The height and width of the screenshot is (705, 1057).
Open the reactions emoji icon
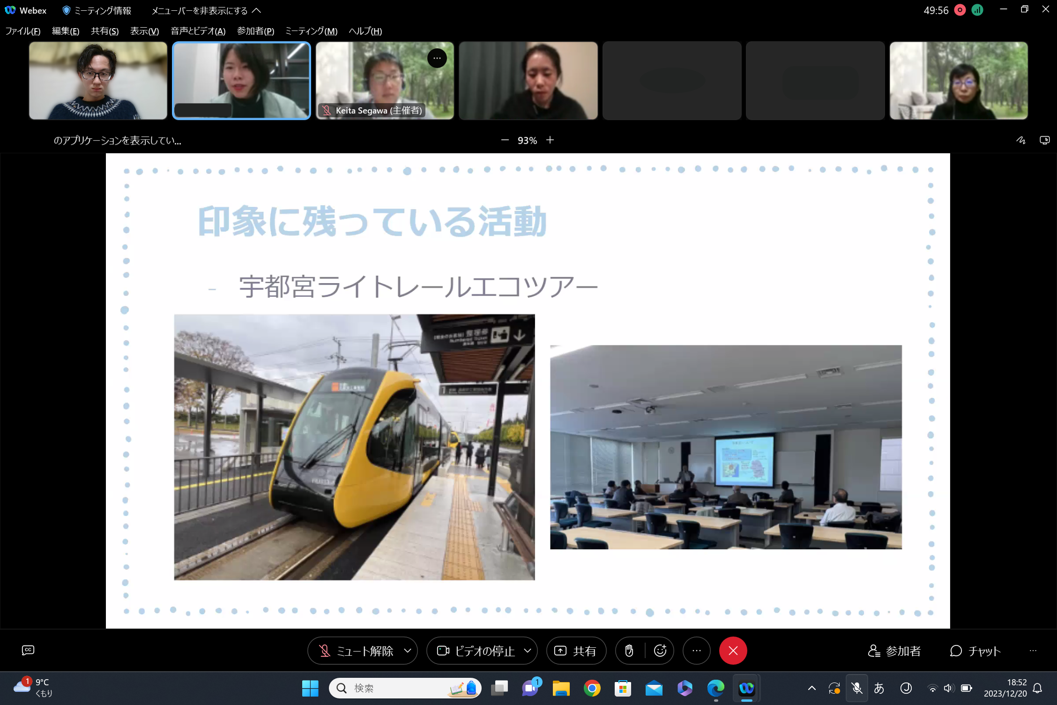[x=660, y=651]
